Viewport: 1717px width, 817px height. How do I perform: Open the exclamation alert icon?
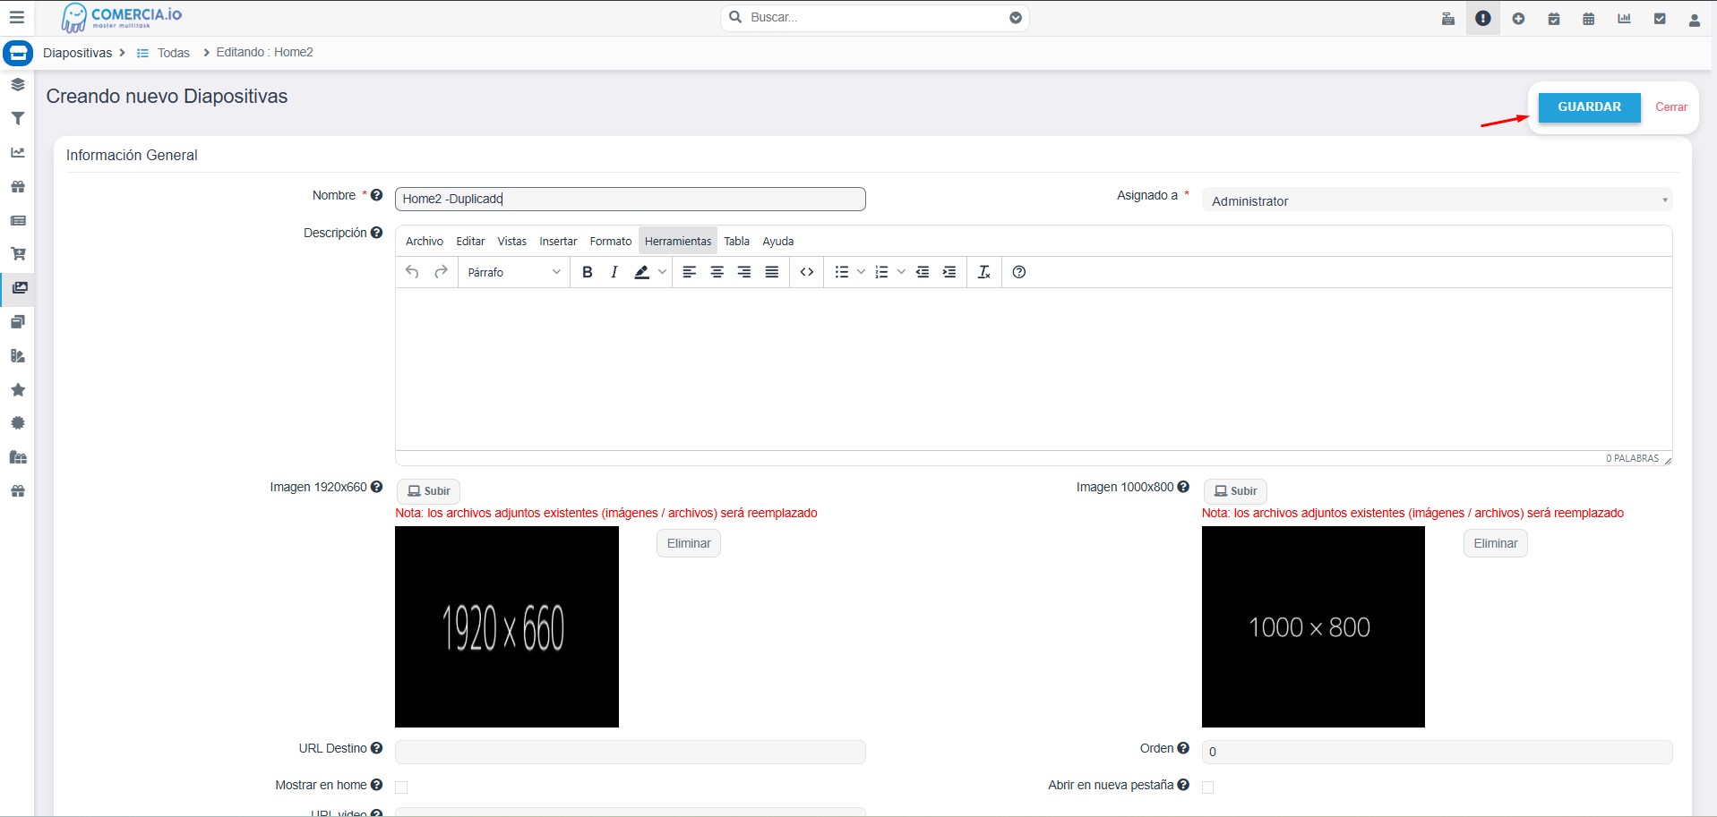tap(1483, 18)
